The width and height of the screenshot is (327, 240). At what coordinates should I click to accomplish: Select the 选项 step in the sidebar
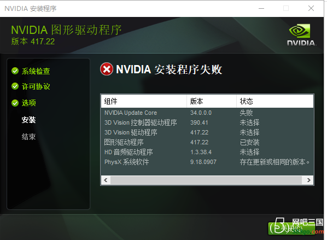click(x=28, y=103)
